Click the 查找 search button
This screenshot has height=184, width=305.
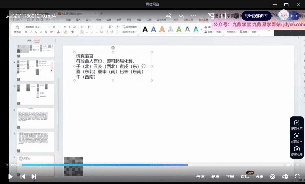coord(245,177)
